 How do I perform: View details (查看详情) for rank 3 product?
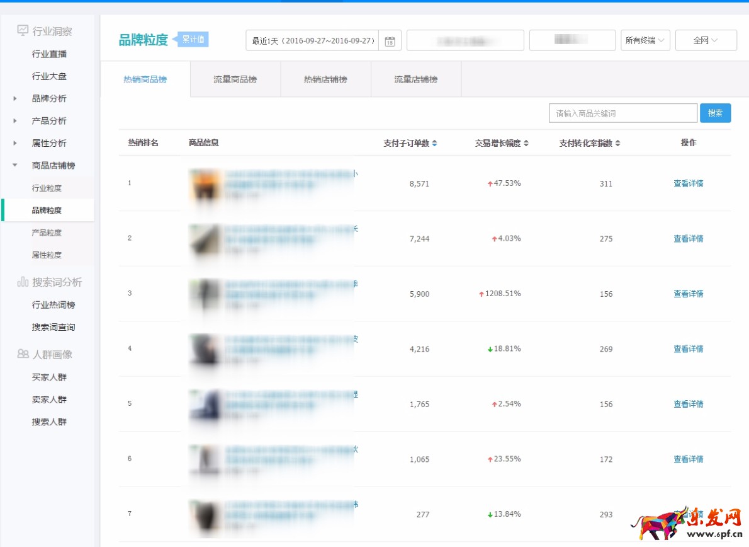(x=688, y=294)
